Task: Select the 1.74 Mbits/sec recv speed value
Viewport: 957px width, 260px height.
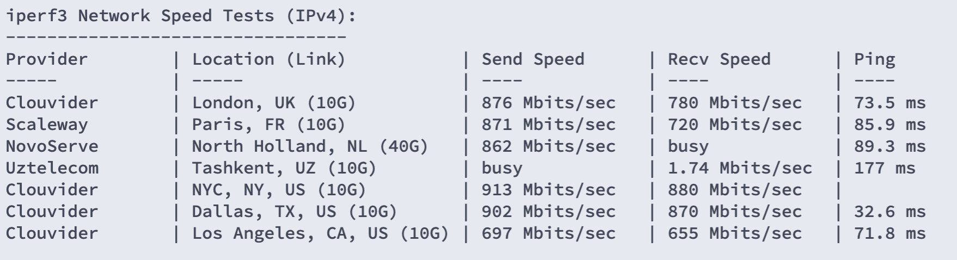Action: click(740, 168)
